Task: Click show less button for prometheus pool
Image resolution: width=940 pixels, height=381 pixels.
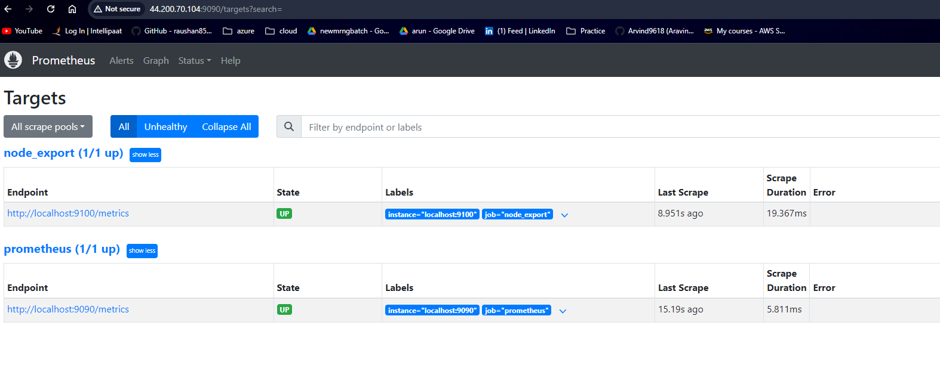Action: 142,251
